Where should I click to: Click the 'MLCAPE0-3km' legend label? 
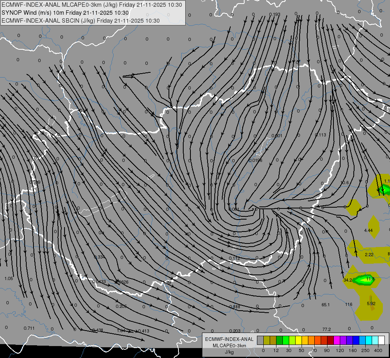click(x=229, y=346)
